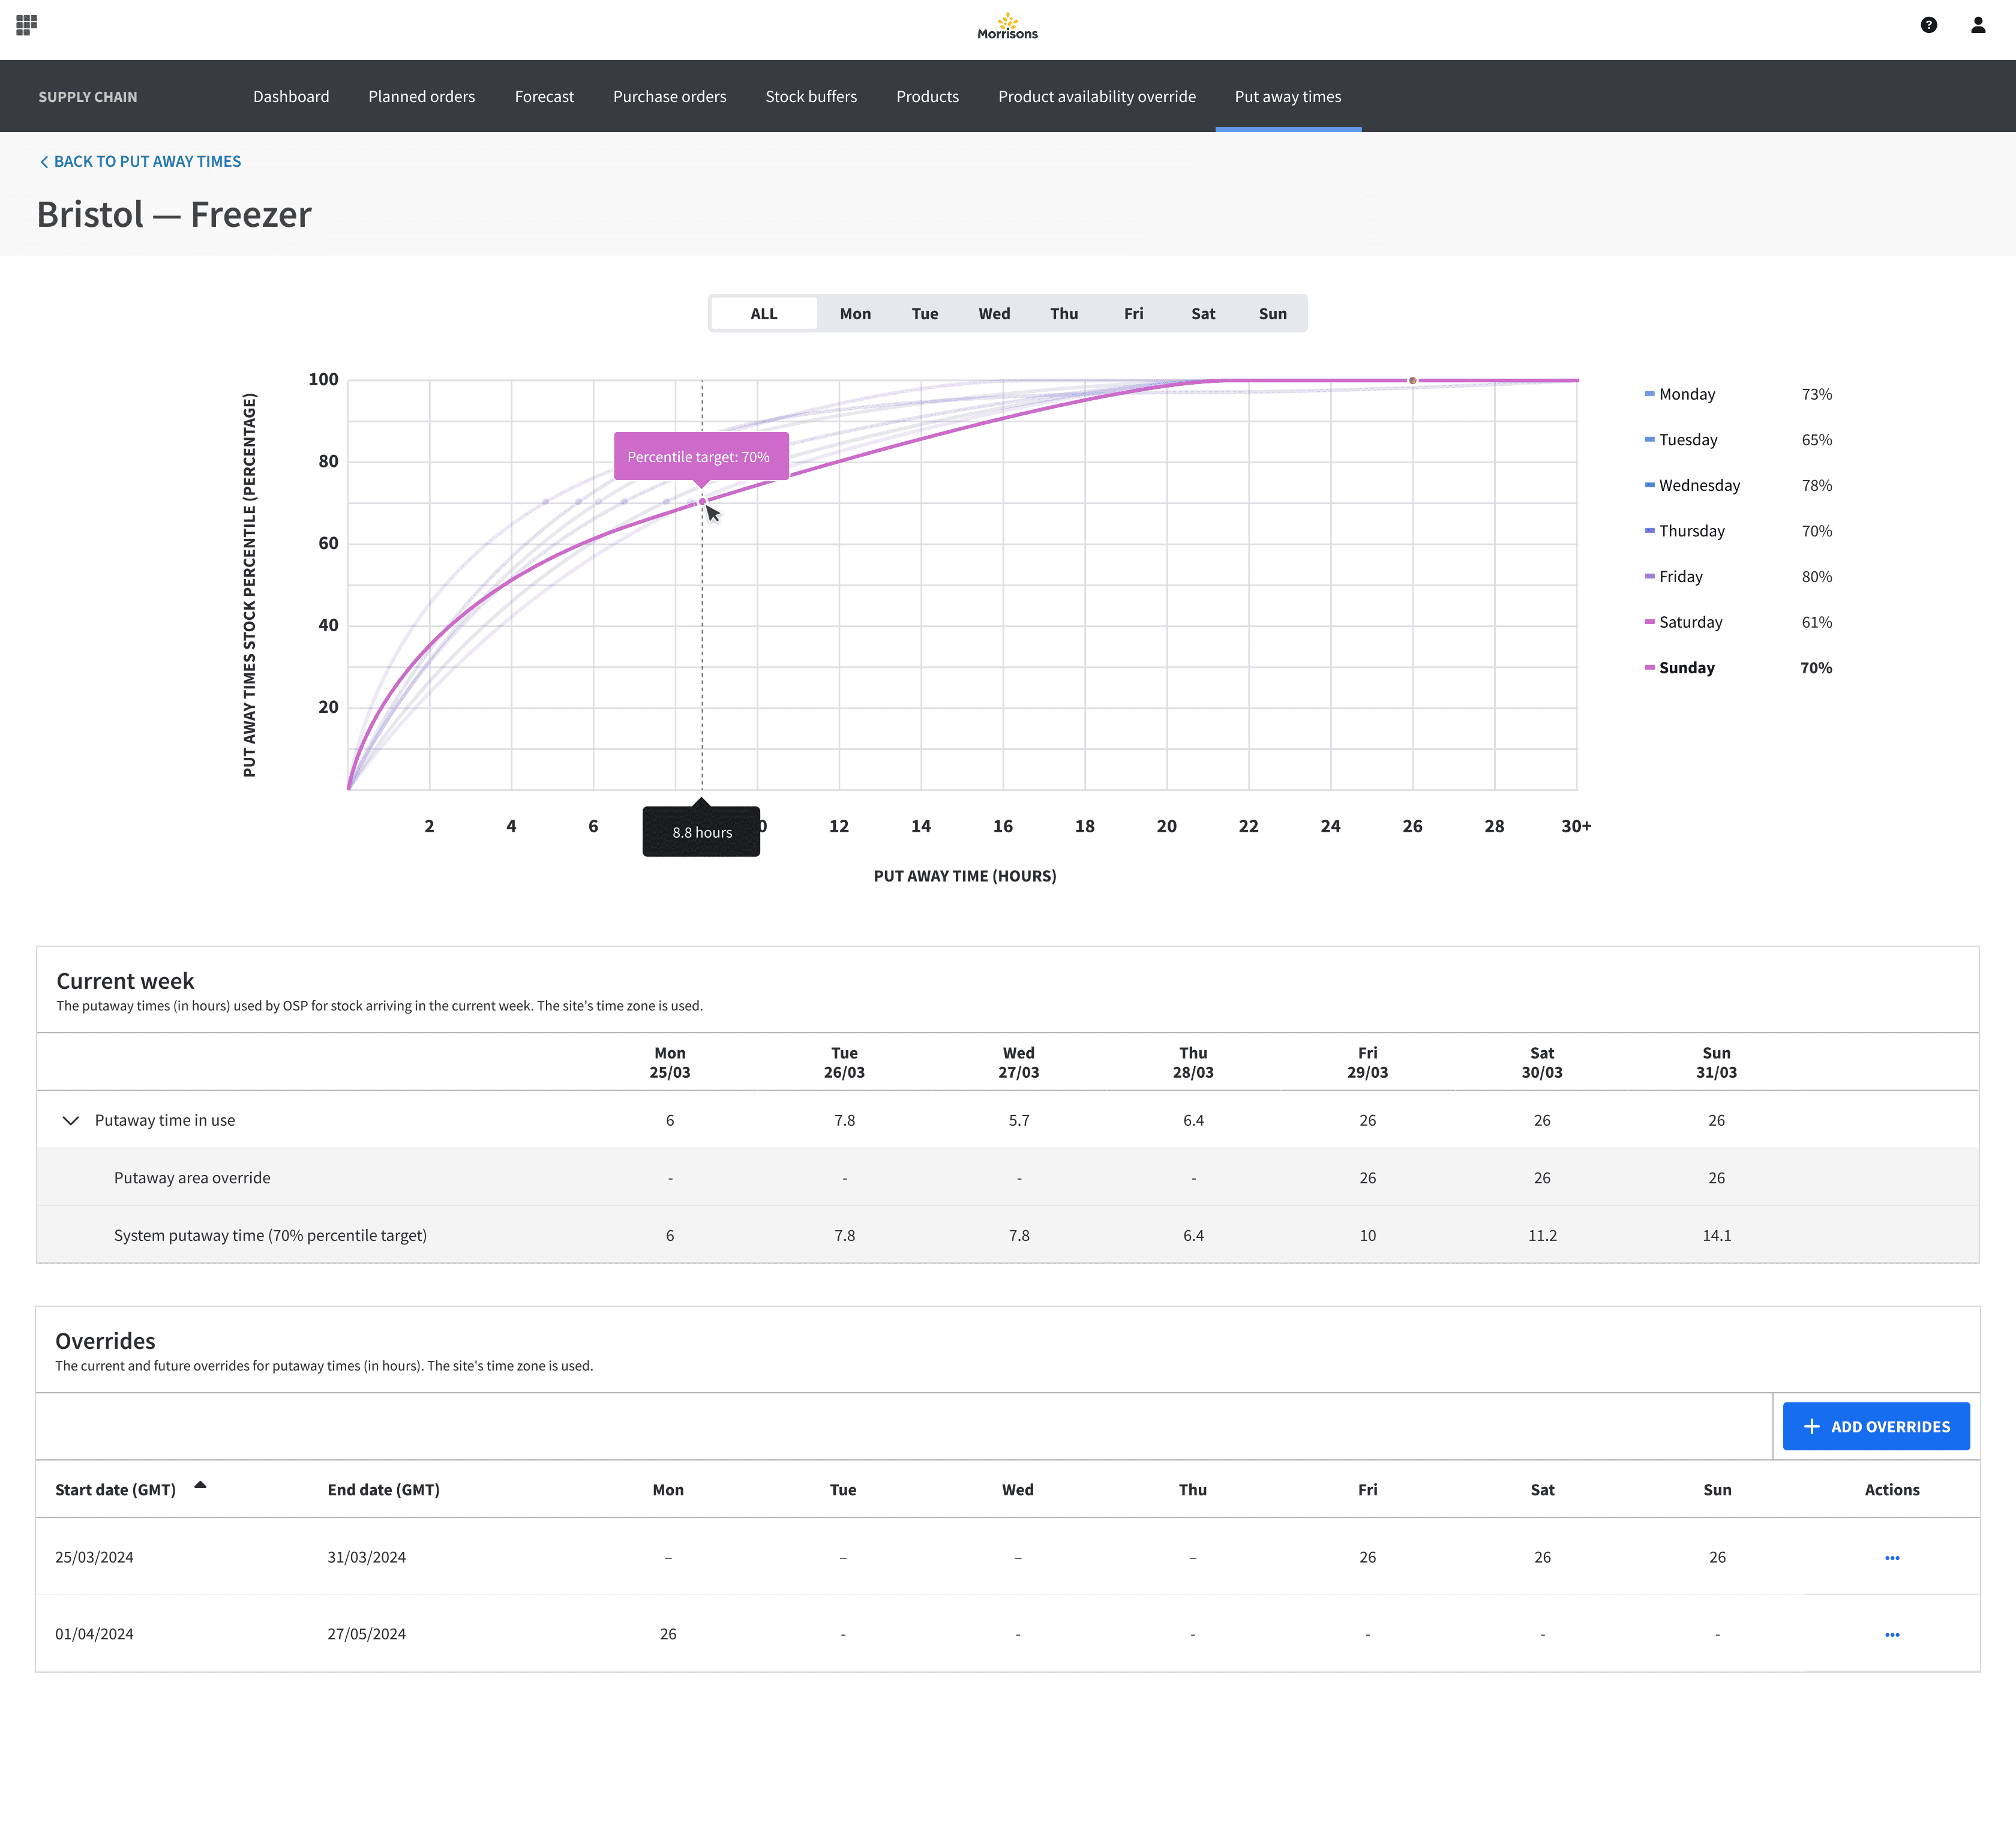
Task: Open actions menu for 25/03/2024 override
Action: click(1891, 1557)
